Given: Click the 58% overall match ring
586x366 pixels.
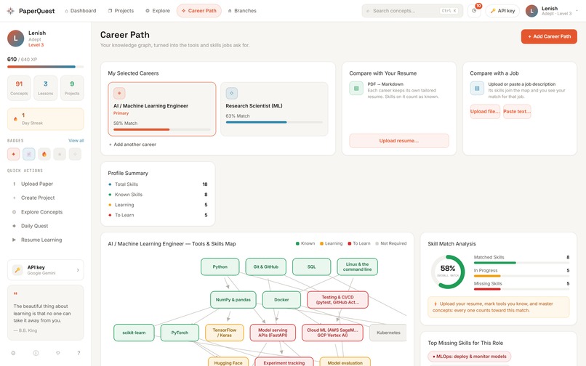Looking at the screenshot, I should (x=448, y=272).
